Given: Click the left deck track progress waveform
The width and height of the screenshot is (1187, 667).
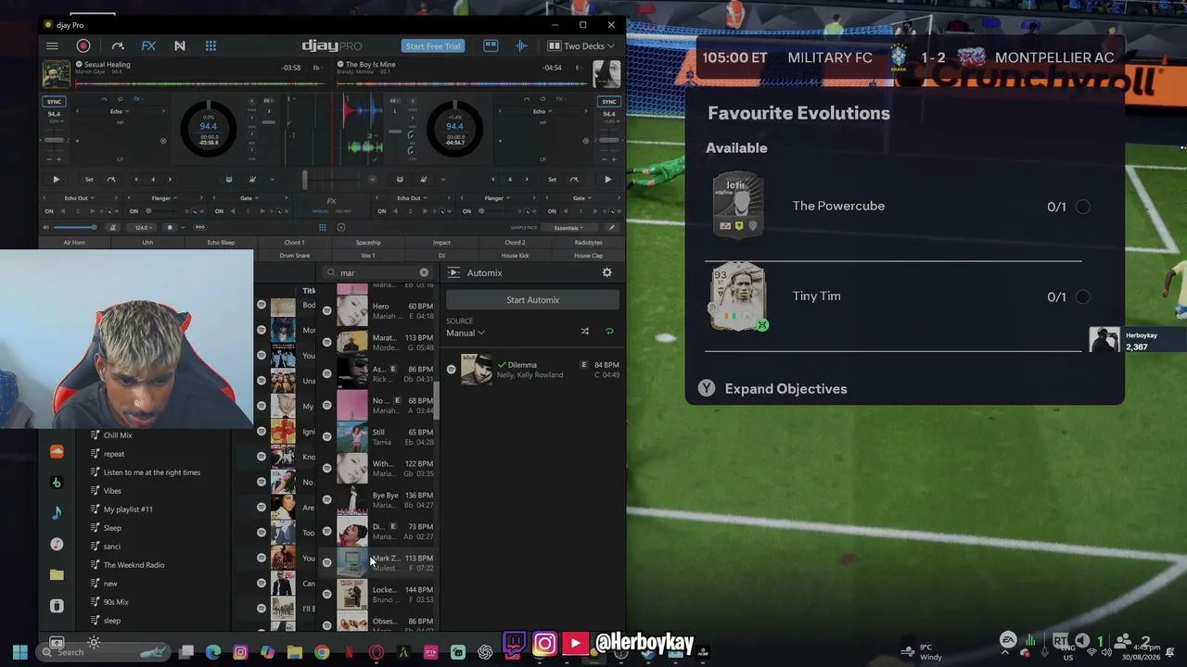Looking at the screenshot, I should [x=200, y=84].
